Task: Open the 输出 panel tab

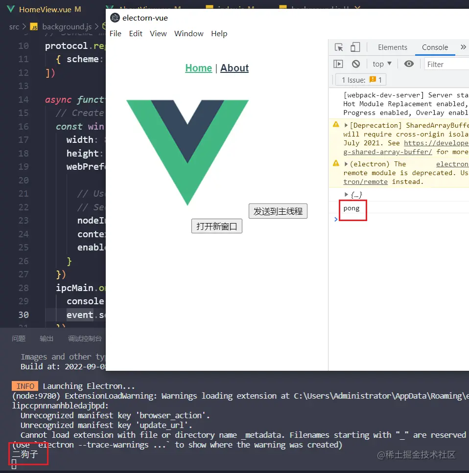Action: click(x=46, y=338)
